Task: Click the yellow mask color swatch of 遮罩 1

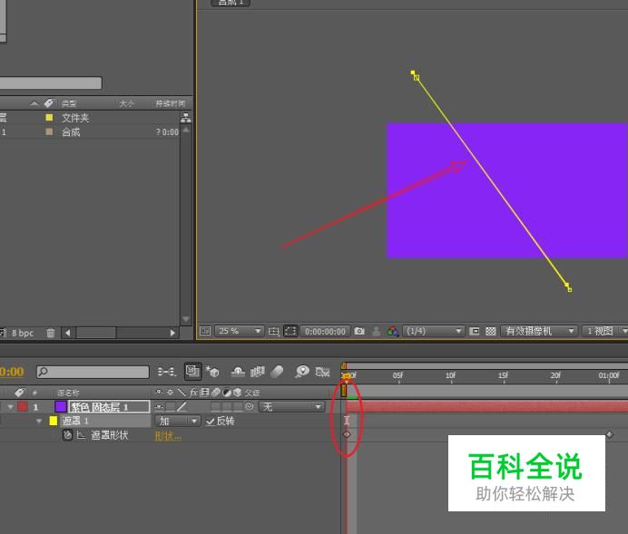Action: pos(54,421)
